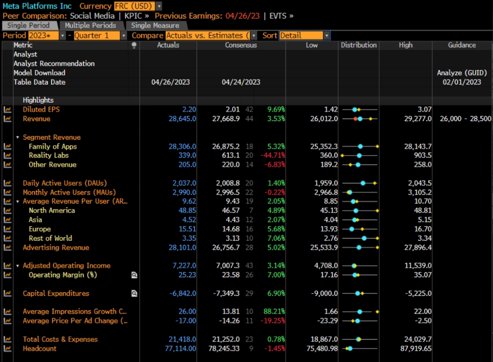Open chart icon for Adjusted Operating Income
Image resolution: width=493 pixels, height=362 pixels.
point(7,266)
